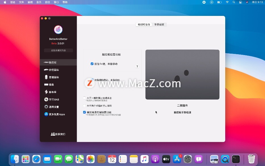The height and width of the screenshot is (166, 265).
Task: Open Contacts from the Dock
Action: click(101, 159)
